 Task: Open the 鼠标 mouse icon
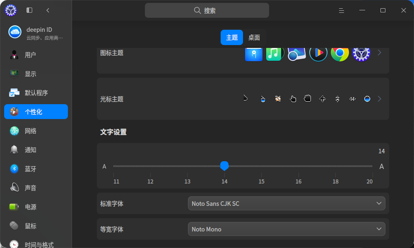tap(14, 226)
